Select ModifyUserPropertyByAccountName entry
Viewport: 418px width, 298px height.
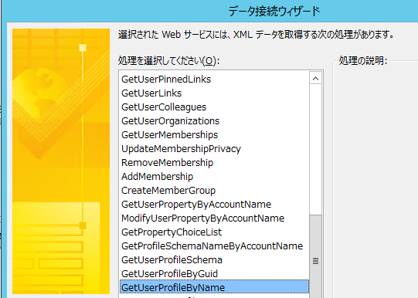[214, 218]
